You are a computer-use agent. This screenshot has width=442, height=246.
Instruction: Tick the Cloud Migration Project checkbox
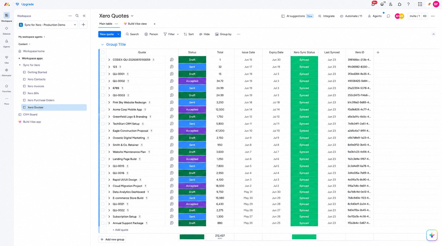[x=103, y=186]
